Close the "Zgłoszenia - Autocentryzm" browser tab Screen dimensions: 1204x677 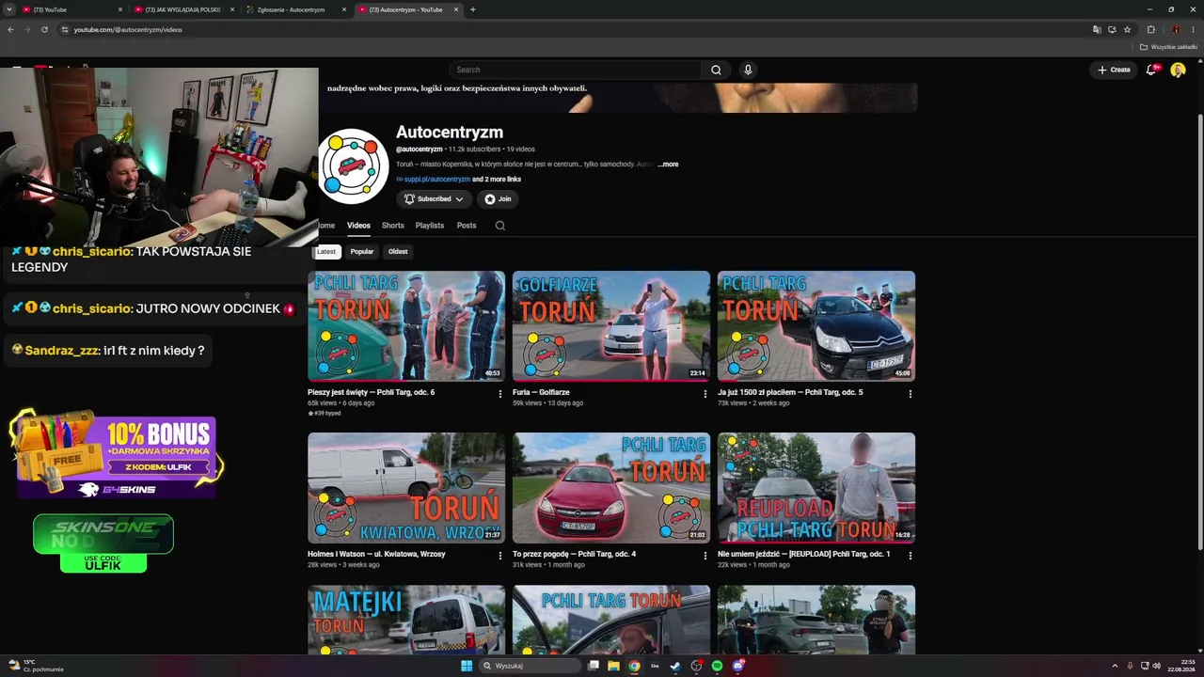[x=344, y=9]
